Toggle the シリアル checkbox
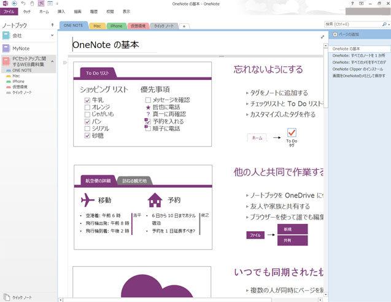391x302 pixels. pos(87,129)
